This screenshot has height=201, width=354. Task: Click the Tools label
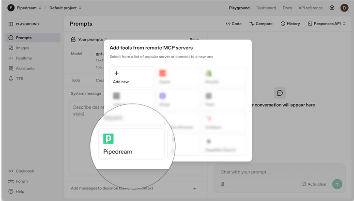click(76, 80)
